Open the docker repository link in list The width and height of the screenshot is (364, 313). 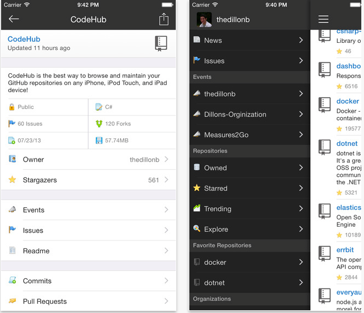click(348, 101)
